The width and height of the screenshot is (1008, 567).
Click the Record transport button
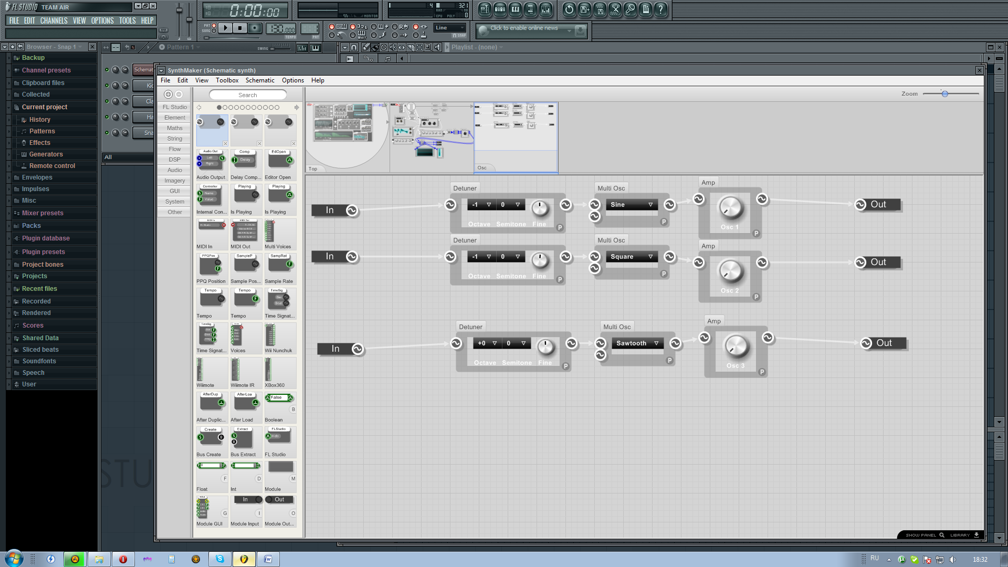coord(255,28)
